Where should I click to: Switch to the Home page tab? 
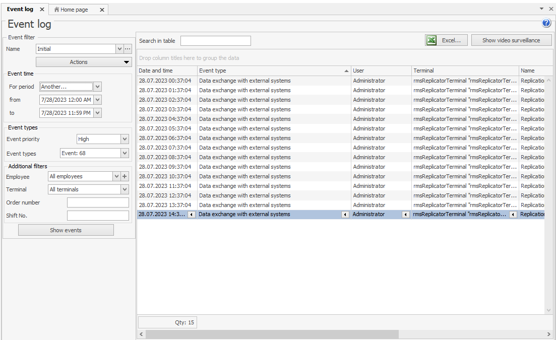pyautogui.click(x=74, y=10)
